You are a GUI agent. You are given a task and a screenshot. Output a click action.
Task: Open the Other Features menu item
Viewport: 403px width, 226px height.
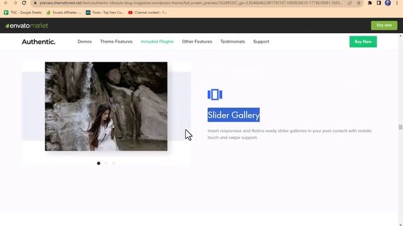pyautogui.click(x=197, y=41)
